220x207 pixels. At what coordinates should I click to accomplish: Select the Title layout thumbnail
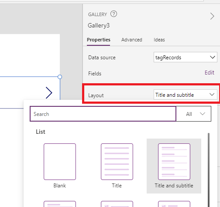[x=117, y=162]
